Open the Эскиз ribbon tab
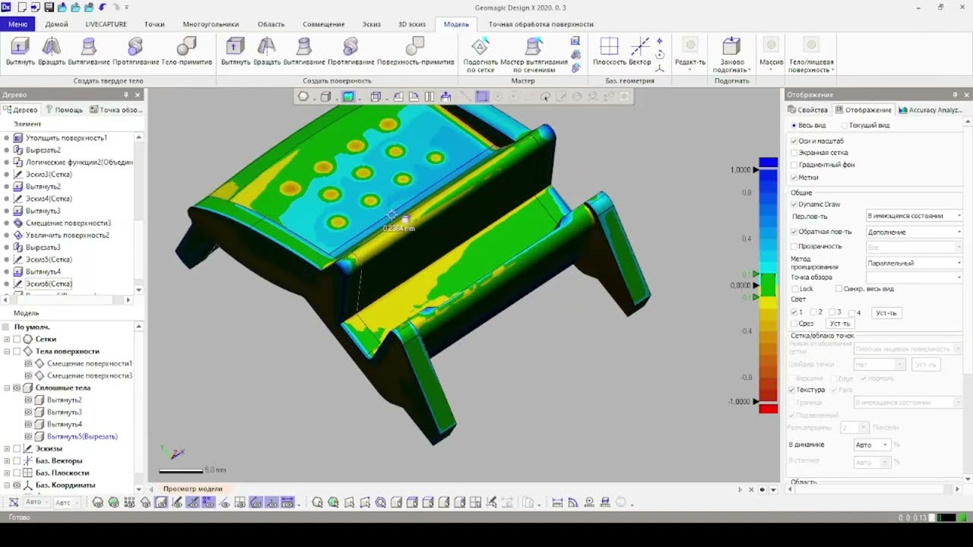 point(371,24)
